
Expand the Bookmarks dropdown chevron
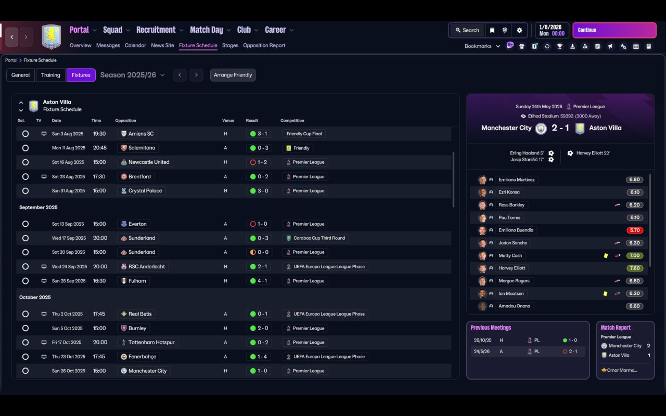(498, 46)
